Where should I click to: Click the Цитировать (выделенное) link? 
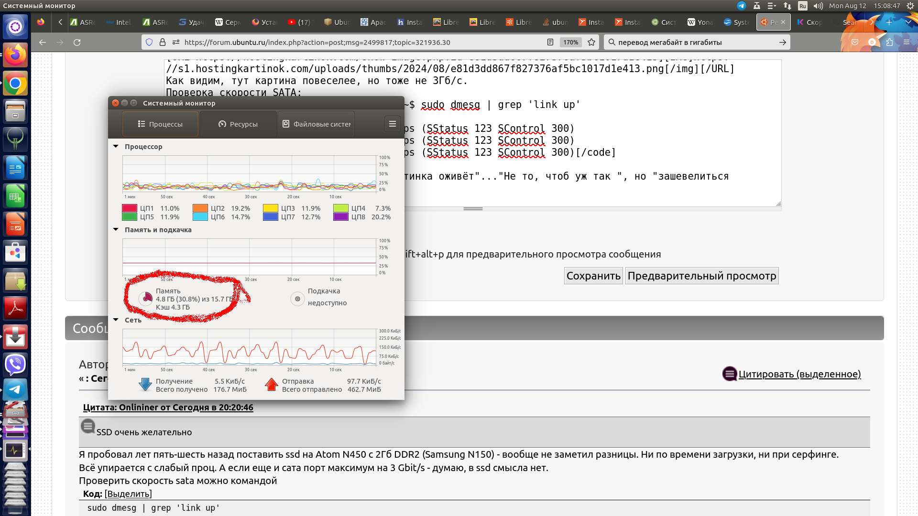point(799,374)
